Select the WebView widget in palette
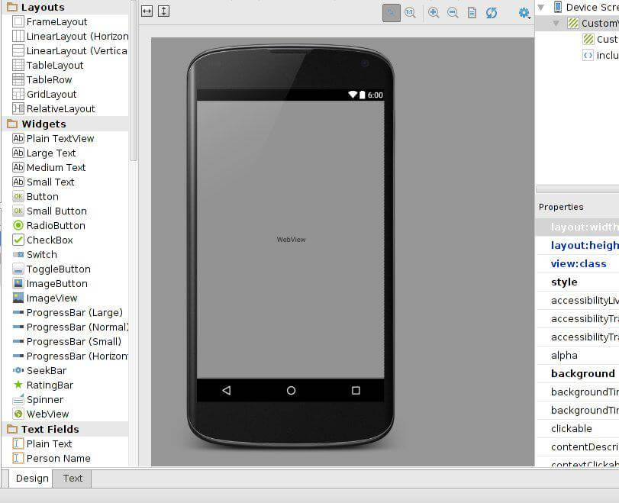This screenshot has height=503, width=619. point(47,414)
